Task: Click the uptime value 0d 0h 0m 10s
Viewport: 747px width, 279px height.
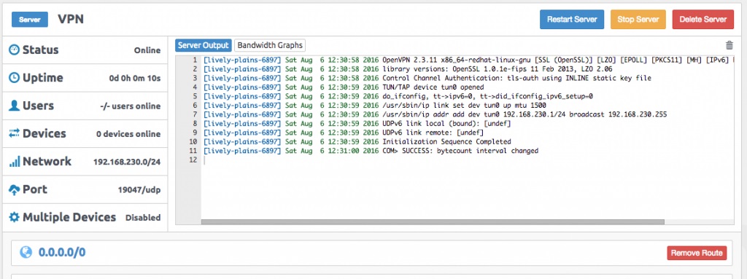Action: 135,78
